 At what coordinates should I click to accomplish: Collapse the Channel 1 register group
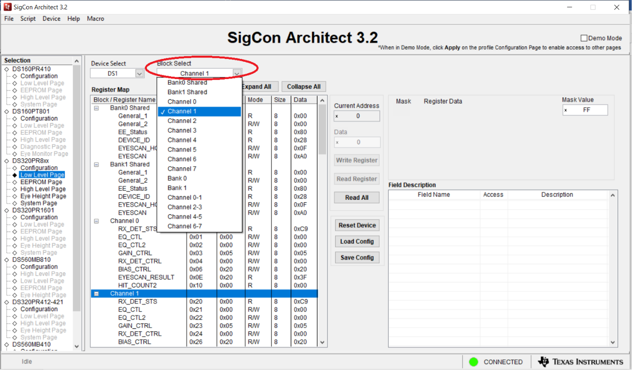(97, 294)
